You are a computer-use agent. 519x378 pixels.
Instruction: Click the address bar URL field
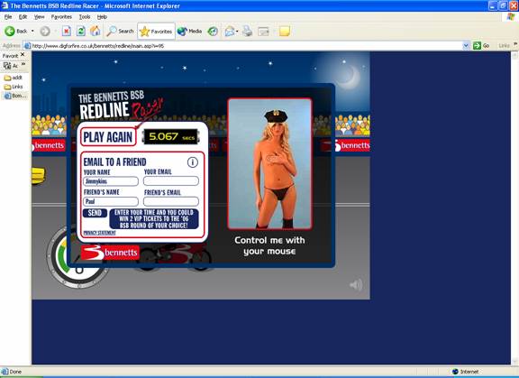243,46
